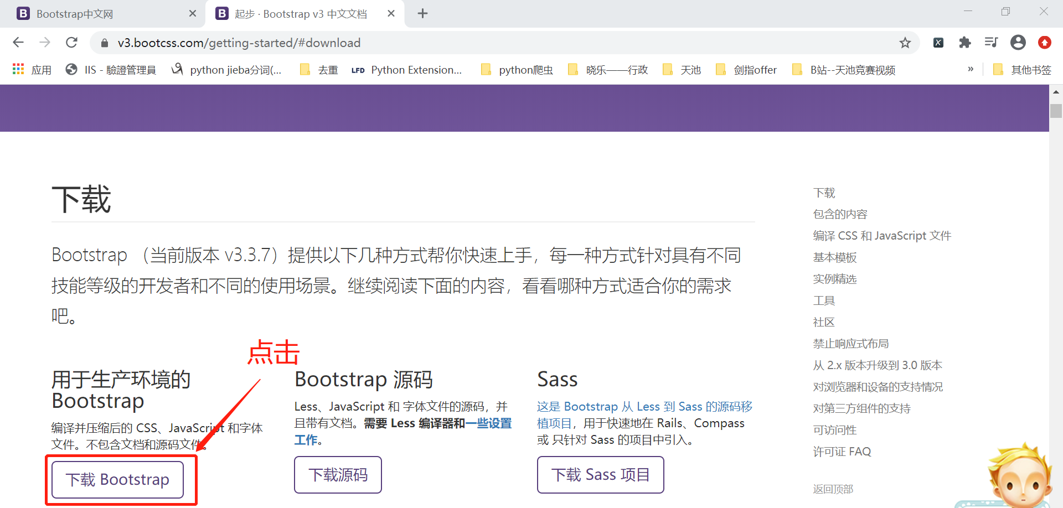Open the 其他书签 folder

1022,70
